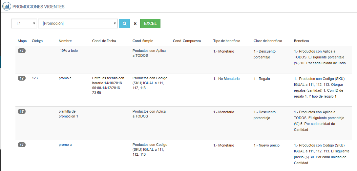
Task: Click the Tipo de beneficio column header
Action: (x=227, y=41)
